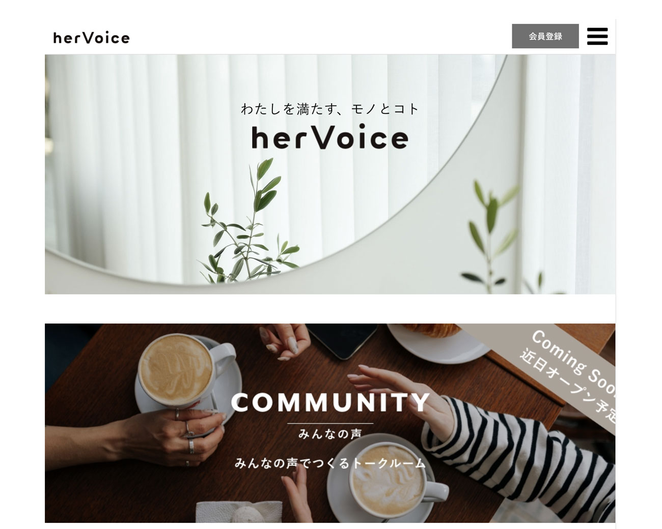Click the large herVoice title in banner
Viewport: 662px width, 529px height.
pos(330,137)
